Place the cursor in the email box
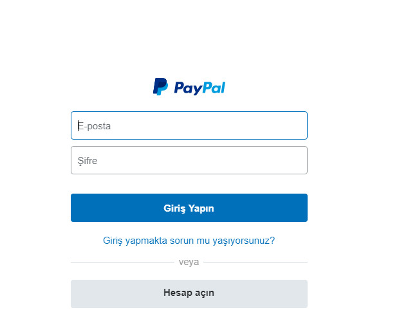The width and height of the screenshot is (417, 330). (189, 125)
